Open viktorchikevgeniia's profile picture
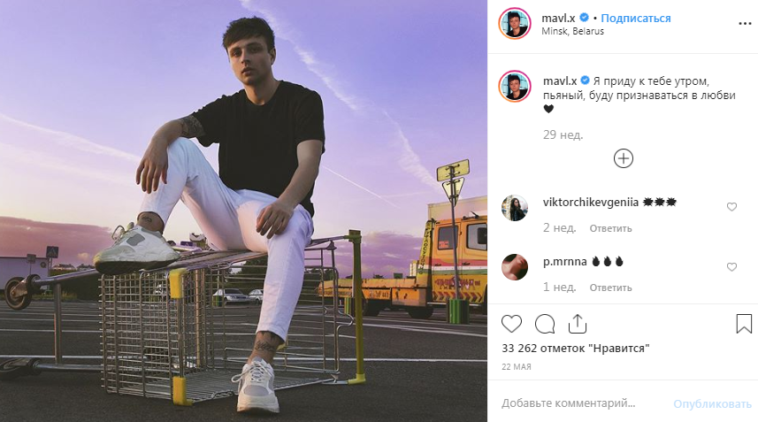Image resolution: width=758 pixels, height=422 pixels. pos(515,209)
